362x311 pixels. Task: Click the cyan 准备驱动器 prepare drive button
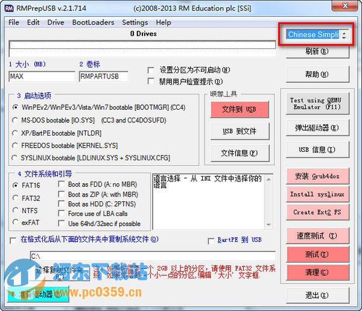pyautogui.click(x=39, y=294)
